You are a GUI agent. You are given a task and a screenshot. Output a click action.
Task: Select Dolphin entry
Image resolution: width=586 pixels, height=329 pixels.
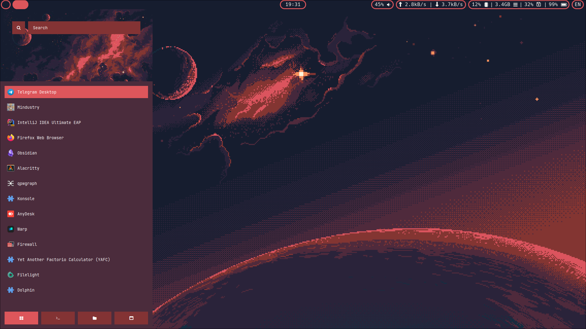coord(76,290)
